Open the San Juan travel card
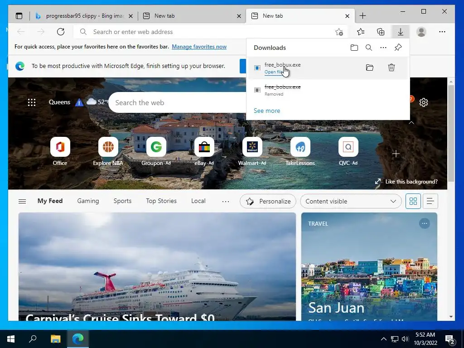The image size is (464, 348). 369,266
